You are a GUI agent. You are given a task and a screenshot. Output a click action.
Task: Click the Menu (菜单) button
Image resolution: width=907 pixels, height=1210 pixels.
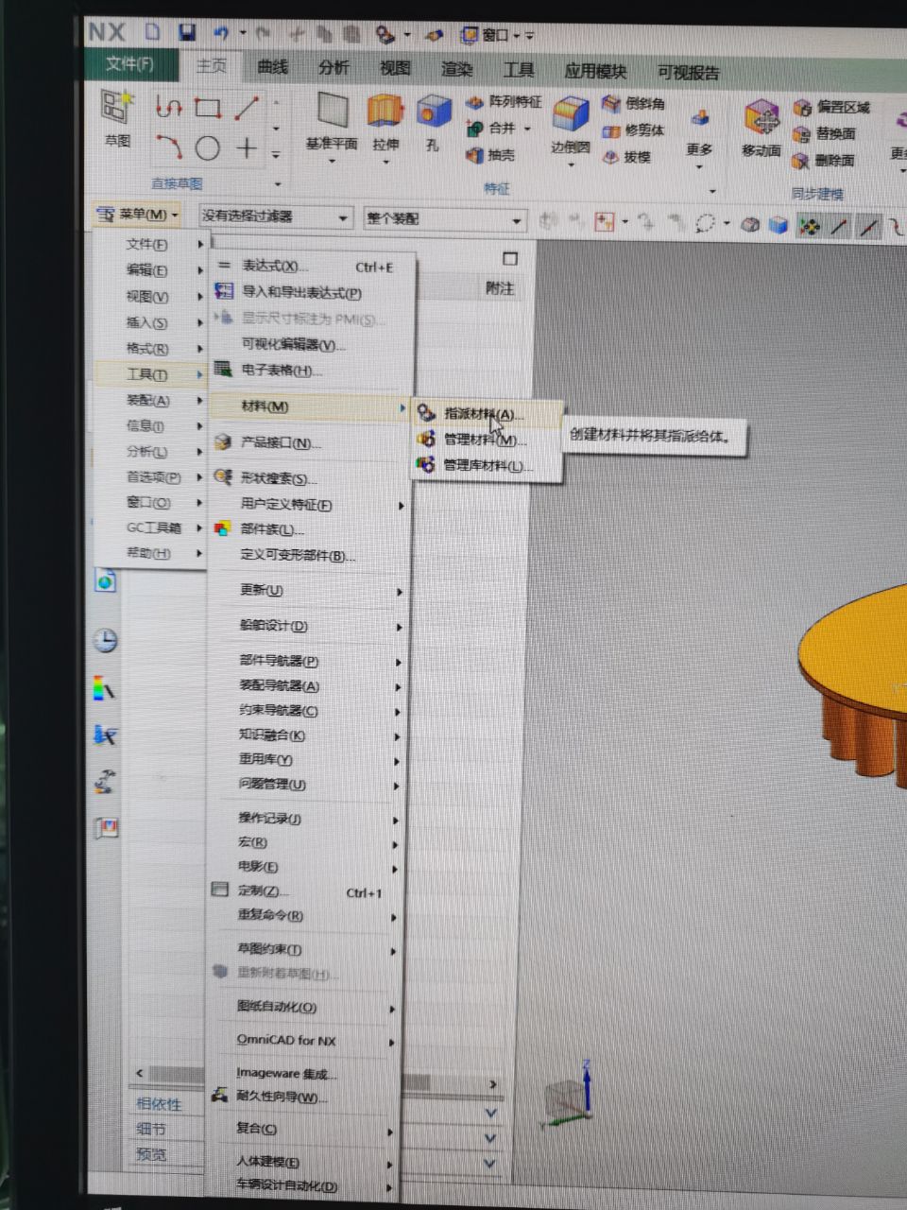138,215
